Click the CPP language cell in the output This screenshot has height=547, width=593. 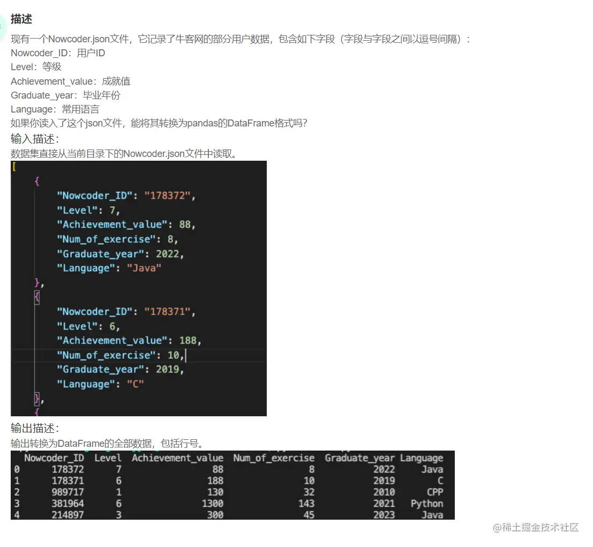click(435, 492)
